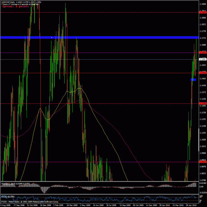Viewport: 207px width, 207px height.
Task: Click the MACD scale value -0.03554
Action: [x=203, y=193]
